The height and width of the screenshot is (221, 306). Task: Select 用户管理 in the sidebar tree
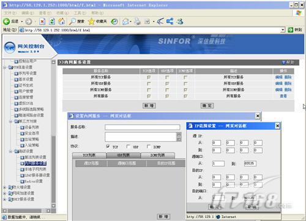[x=26, y=91]
